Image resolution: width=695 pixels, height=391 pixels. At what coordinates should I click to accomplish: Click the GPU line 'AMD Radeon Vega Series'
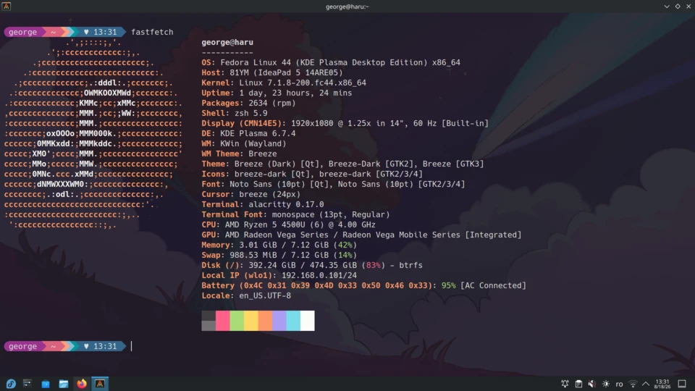coord(361,235)
